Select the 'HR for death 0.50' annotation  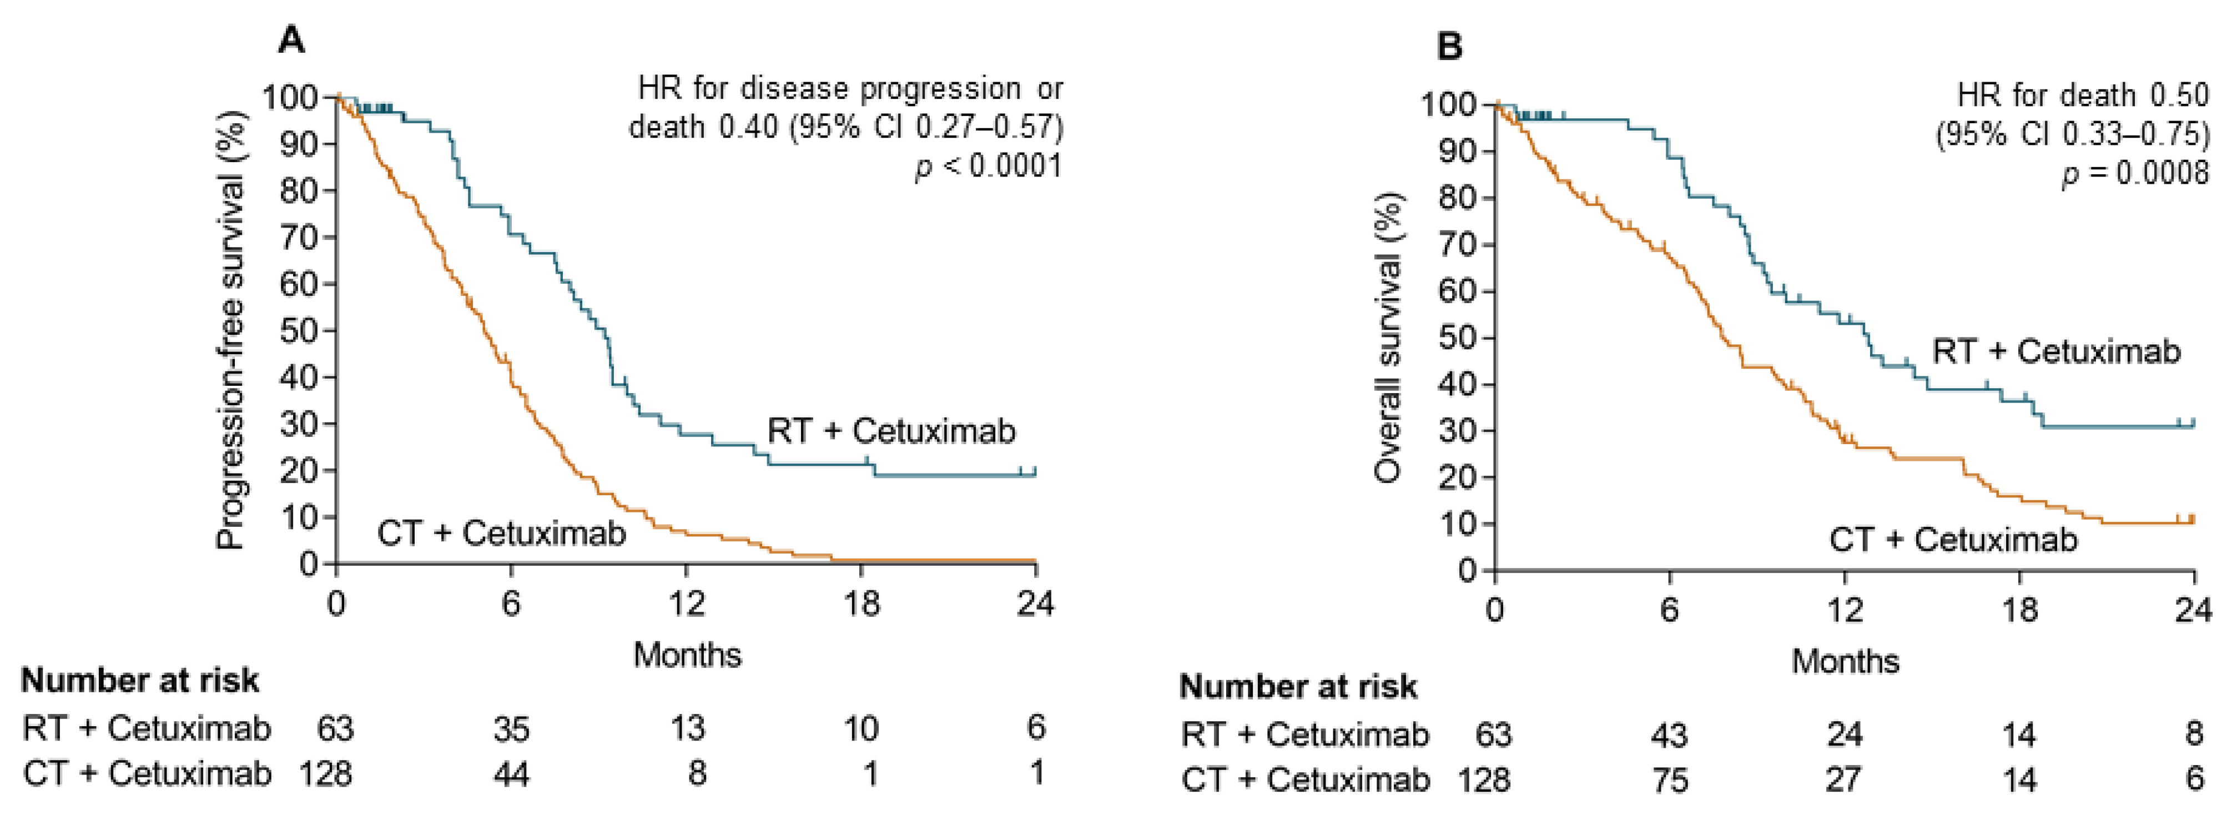[x=2083, y=95]
